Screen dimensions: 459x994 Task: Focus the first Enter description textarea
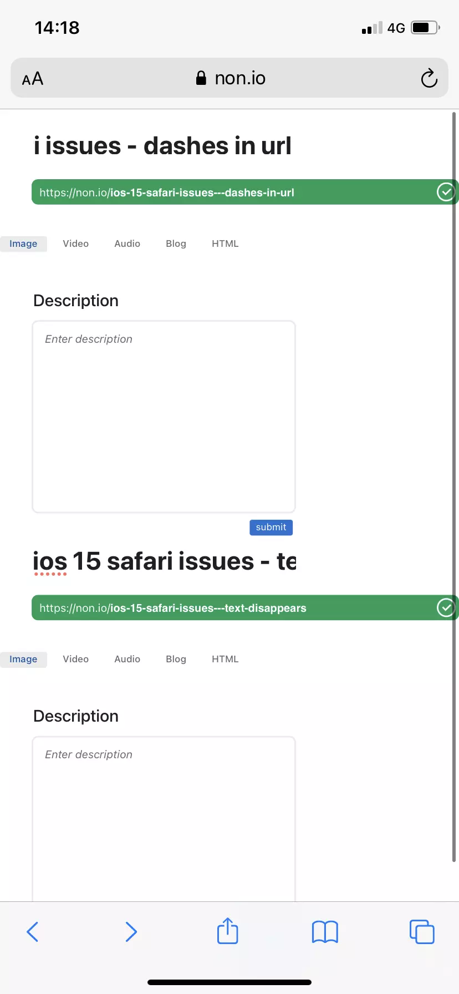tap(164, 416)
